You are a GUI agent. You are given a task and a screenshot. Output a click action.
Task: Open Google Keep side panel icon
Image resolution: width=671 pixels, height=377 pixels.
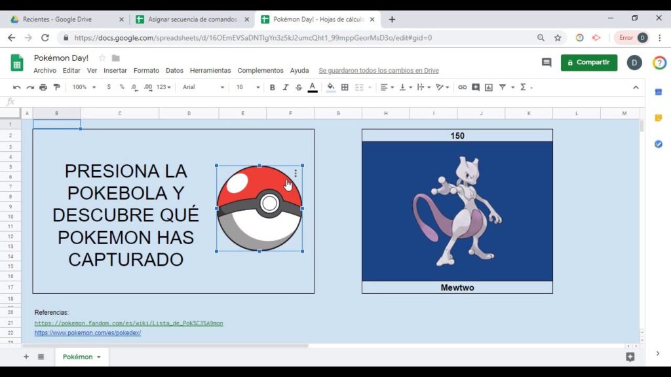tap(659, 118)
